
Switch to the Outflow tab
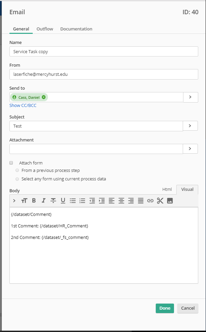(x=45, y=29)
